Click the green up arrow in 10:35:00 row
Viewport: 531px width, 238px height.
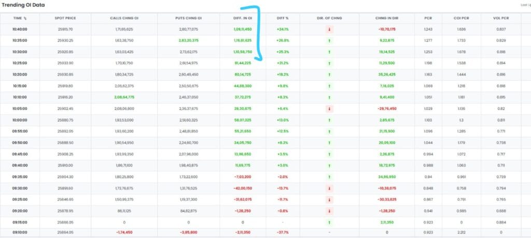click(x=329, y=40)
